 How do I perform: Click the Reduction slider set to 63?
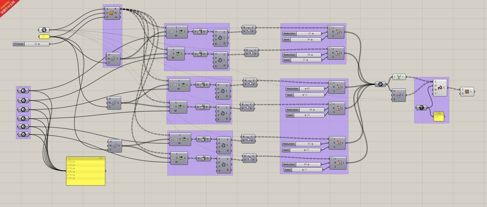point(302,33)
